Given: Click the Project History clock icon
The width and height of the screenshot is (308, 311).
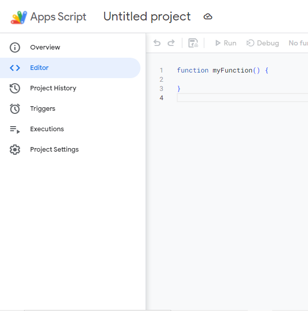Looking at the screenshot, I should (x=15, y=88).
